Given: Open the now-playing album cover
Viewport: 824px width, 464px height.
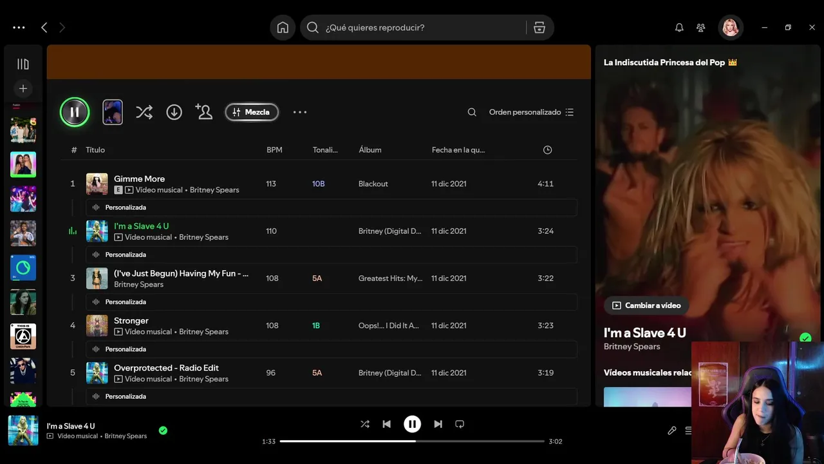Looking at the screenshot, I should (x=23, y=430).
